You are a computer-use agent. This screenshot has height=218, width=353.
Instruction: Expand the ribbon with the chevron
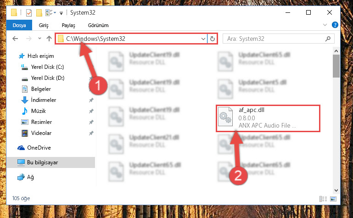point(325,25)
